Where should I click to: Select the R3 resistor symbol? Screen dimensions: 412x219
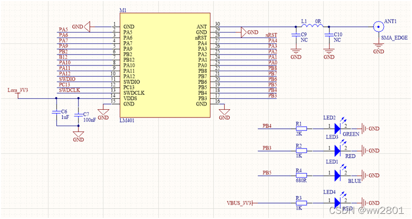click(301, 203)
